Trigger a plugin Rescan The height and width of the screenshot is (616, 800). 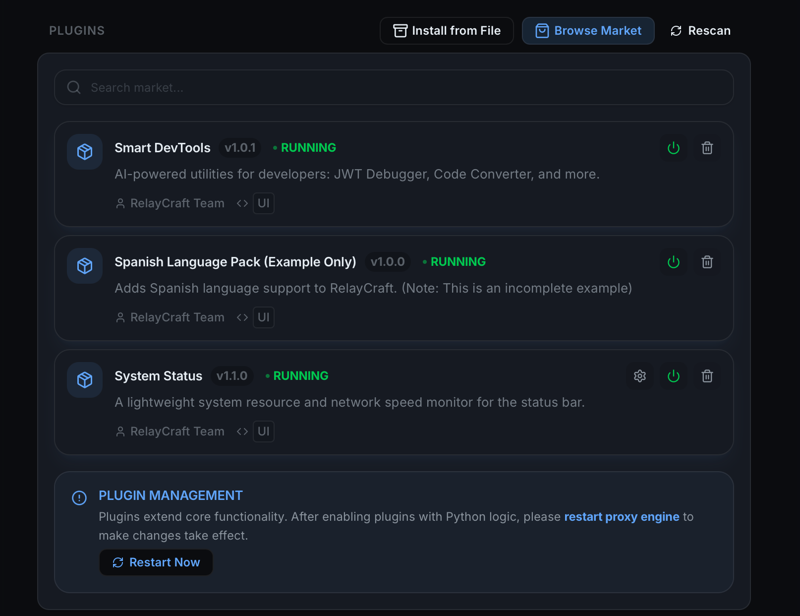click(x=699, y=30)
